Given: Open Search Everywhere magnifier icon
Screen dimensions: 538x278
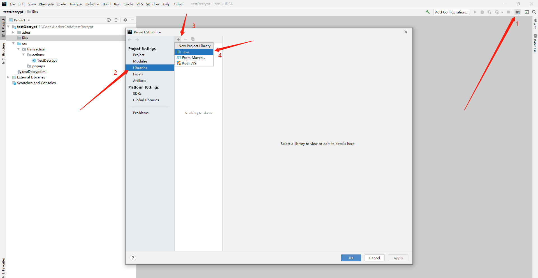Looking at the screenshot, I should [534, 12].
